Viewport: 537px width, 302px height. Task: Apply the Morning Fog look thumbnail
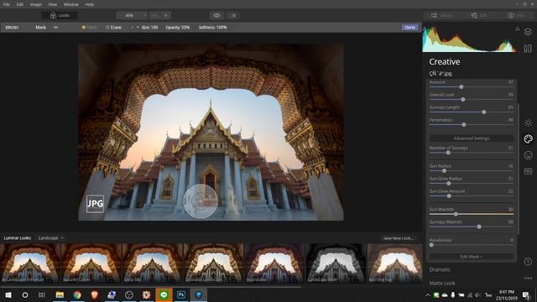pyautogui.click(x=395, y=263)
